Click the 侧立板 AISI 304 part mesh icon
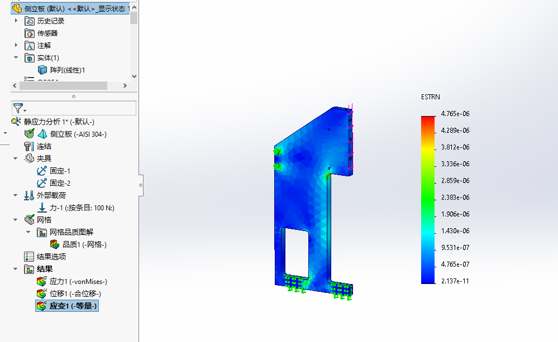The image size is (558, 342). [29, 134]
